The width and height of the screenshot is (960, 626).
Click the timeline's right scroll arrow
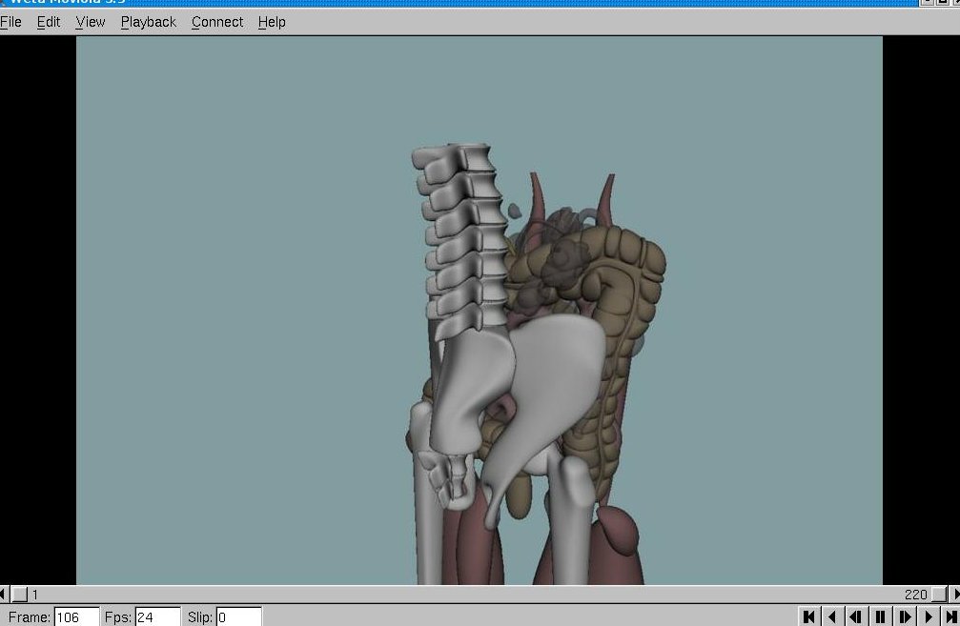click(x=955, y=595)
